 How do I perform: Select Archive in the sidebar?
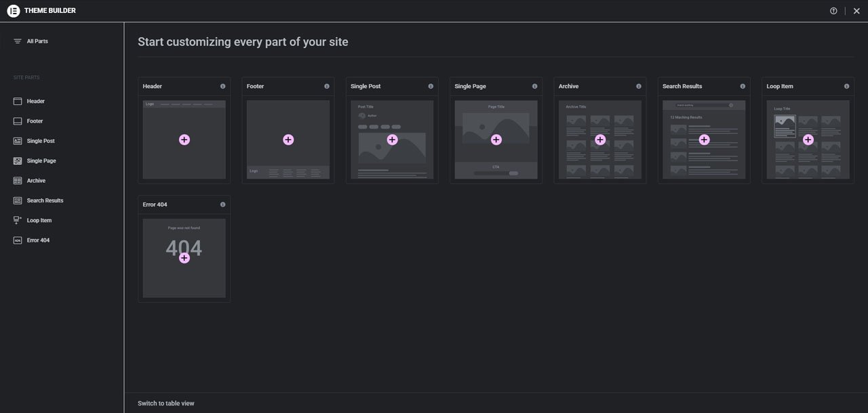36,181
